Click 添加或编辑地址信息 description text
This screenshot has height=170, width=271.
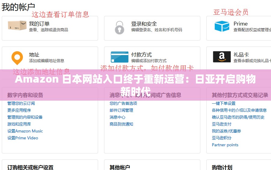coord(47,61)
